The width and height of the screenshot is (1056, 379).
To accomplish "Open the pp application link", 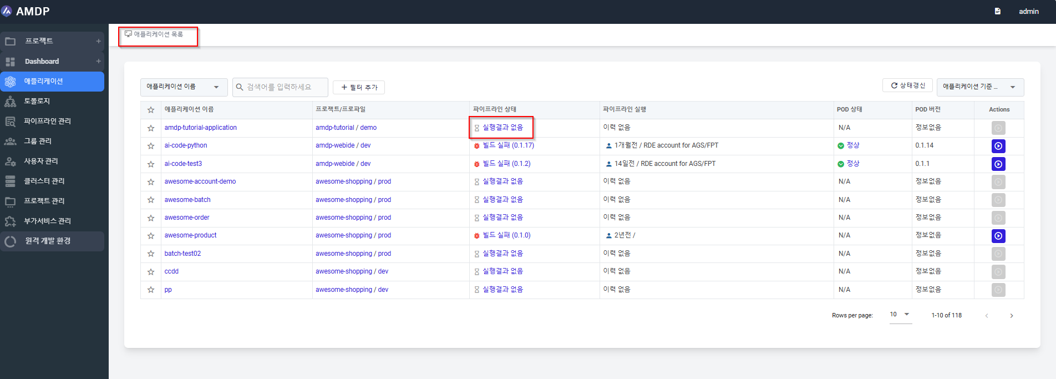I will [168, 290].
